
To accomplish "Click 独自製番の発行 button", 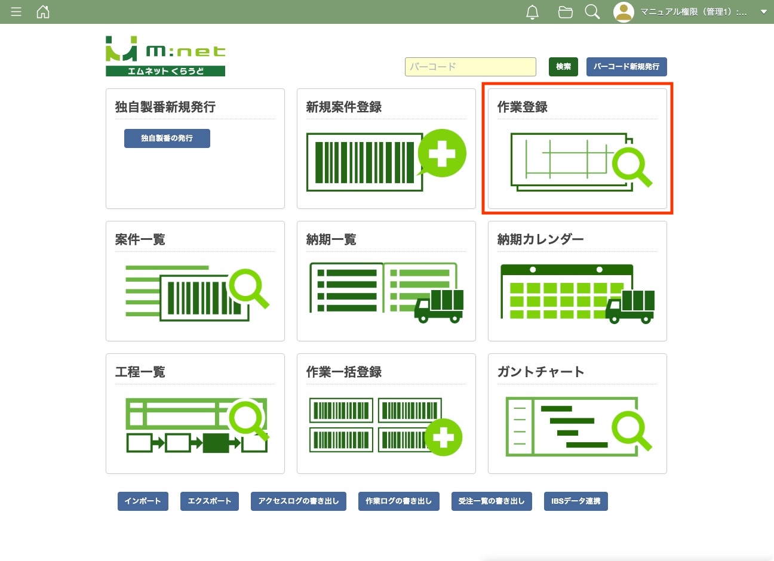I will pos(167,138).
